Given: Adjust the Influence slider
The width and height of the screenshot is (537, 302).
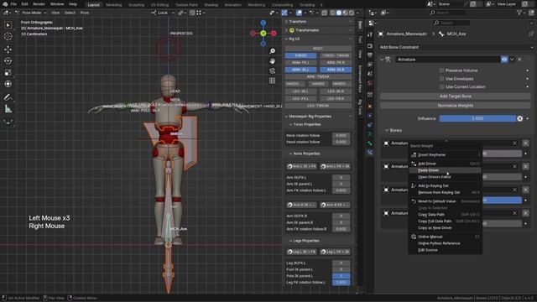Looking at the screenshot, I should pos(477,118).
